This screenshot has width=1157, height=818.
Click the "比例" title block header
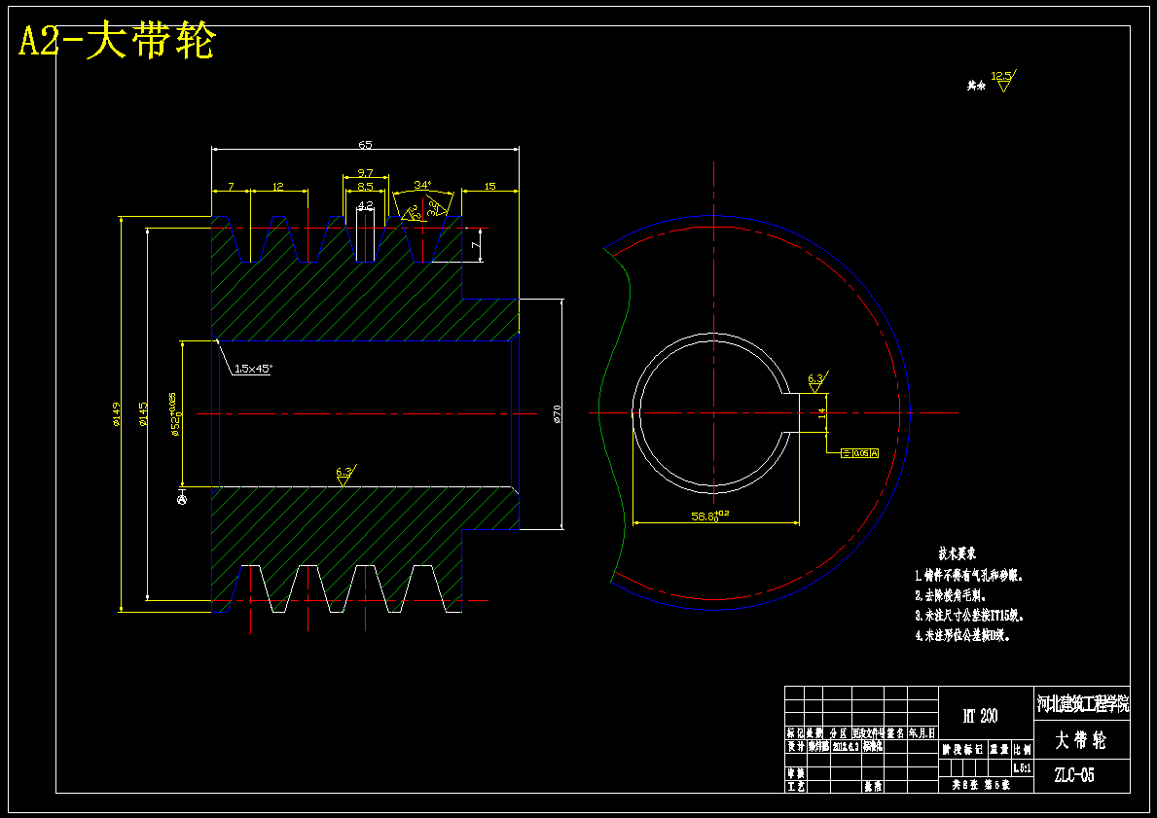point(1022,749)
